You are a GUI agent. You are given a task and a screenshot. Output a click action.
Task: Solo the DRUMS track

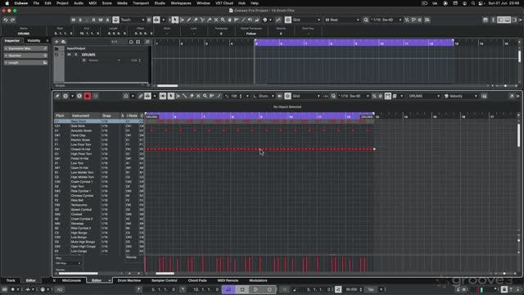click(75, 55)
